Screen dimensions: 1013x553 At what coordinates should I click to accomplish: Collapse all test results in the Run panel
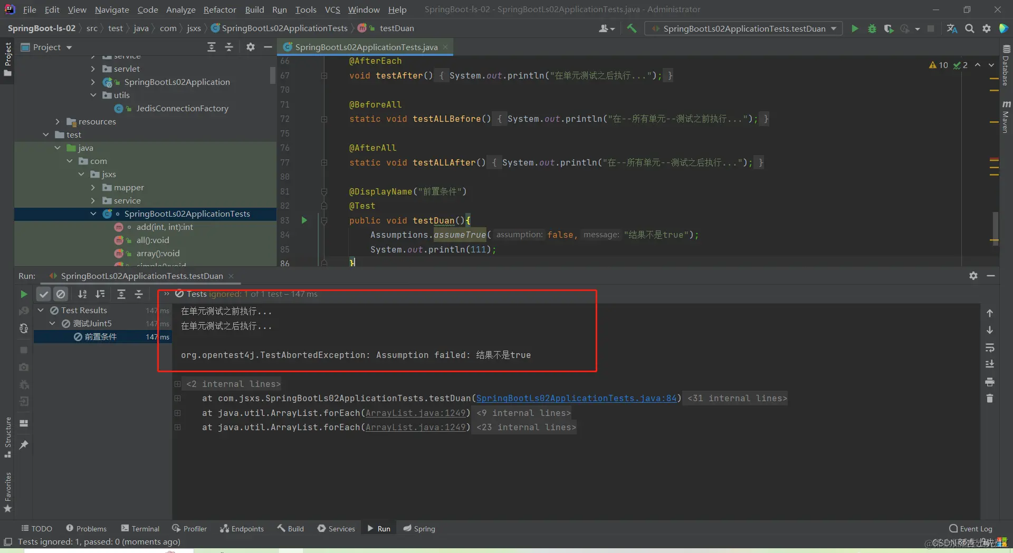coord(139,294)
